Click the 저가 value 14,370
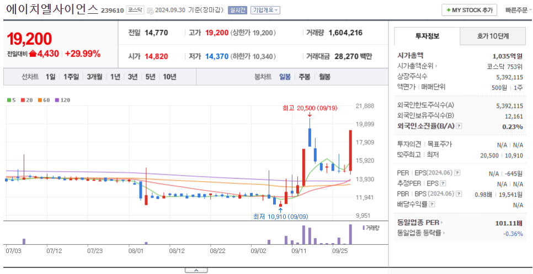 click(x=217, y=56)
